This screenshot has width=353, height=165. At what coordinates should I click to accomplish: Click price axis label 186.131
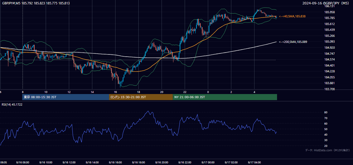pyautogui.click(x=330, y=6)
